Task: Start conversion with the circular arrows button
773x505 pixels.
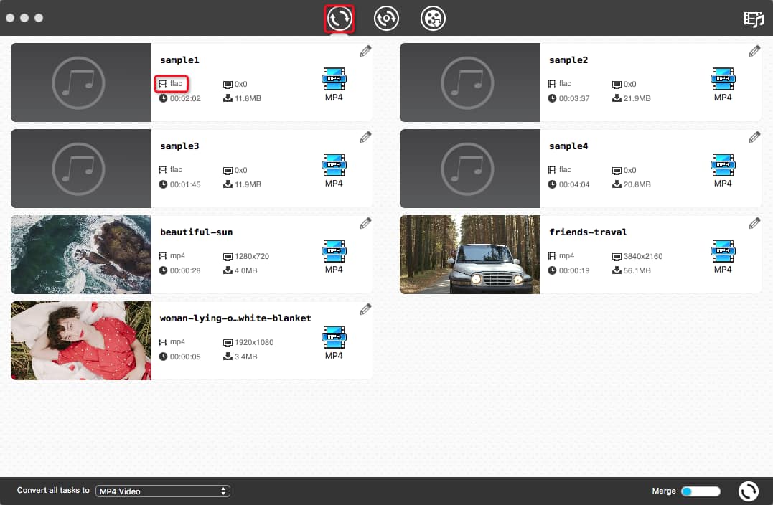Action: coord(748,491)
